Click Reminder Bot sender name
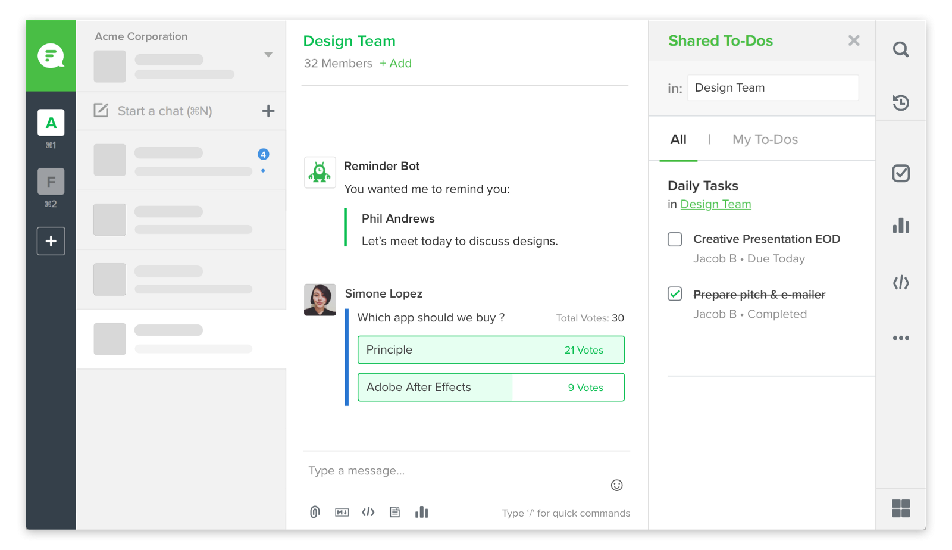Screen dimensions: 952x550 tap(382, 166)
